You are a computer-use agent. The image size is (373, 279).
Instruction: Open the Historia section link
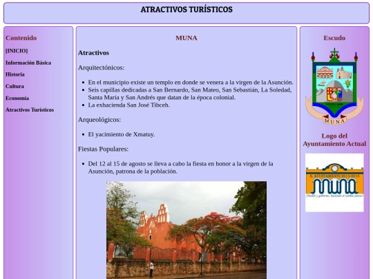pos(15,74)
